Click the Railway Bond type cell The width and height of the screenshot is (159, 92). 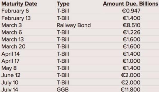tap(74, 25)
